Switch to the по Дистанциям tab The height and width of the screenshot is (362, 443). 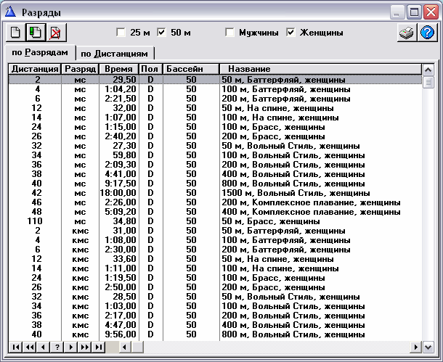115,54
